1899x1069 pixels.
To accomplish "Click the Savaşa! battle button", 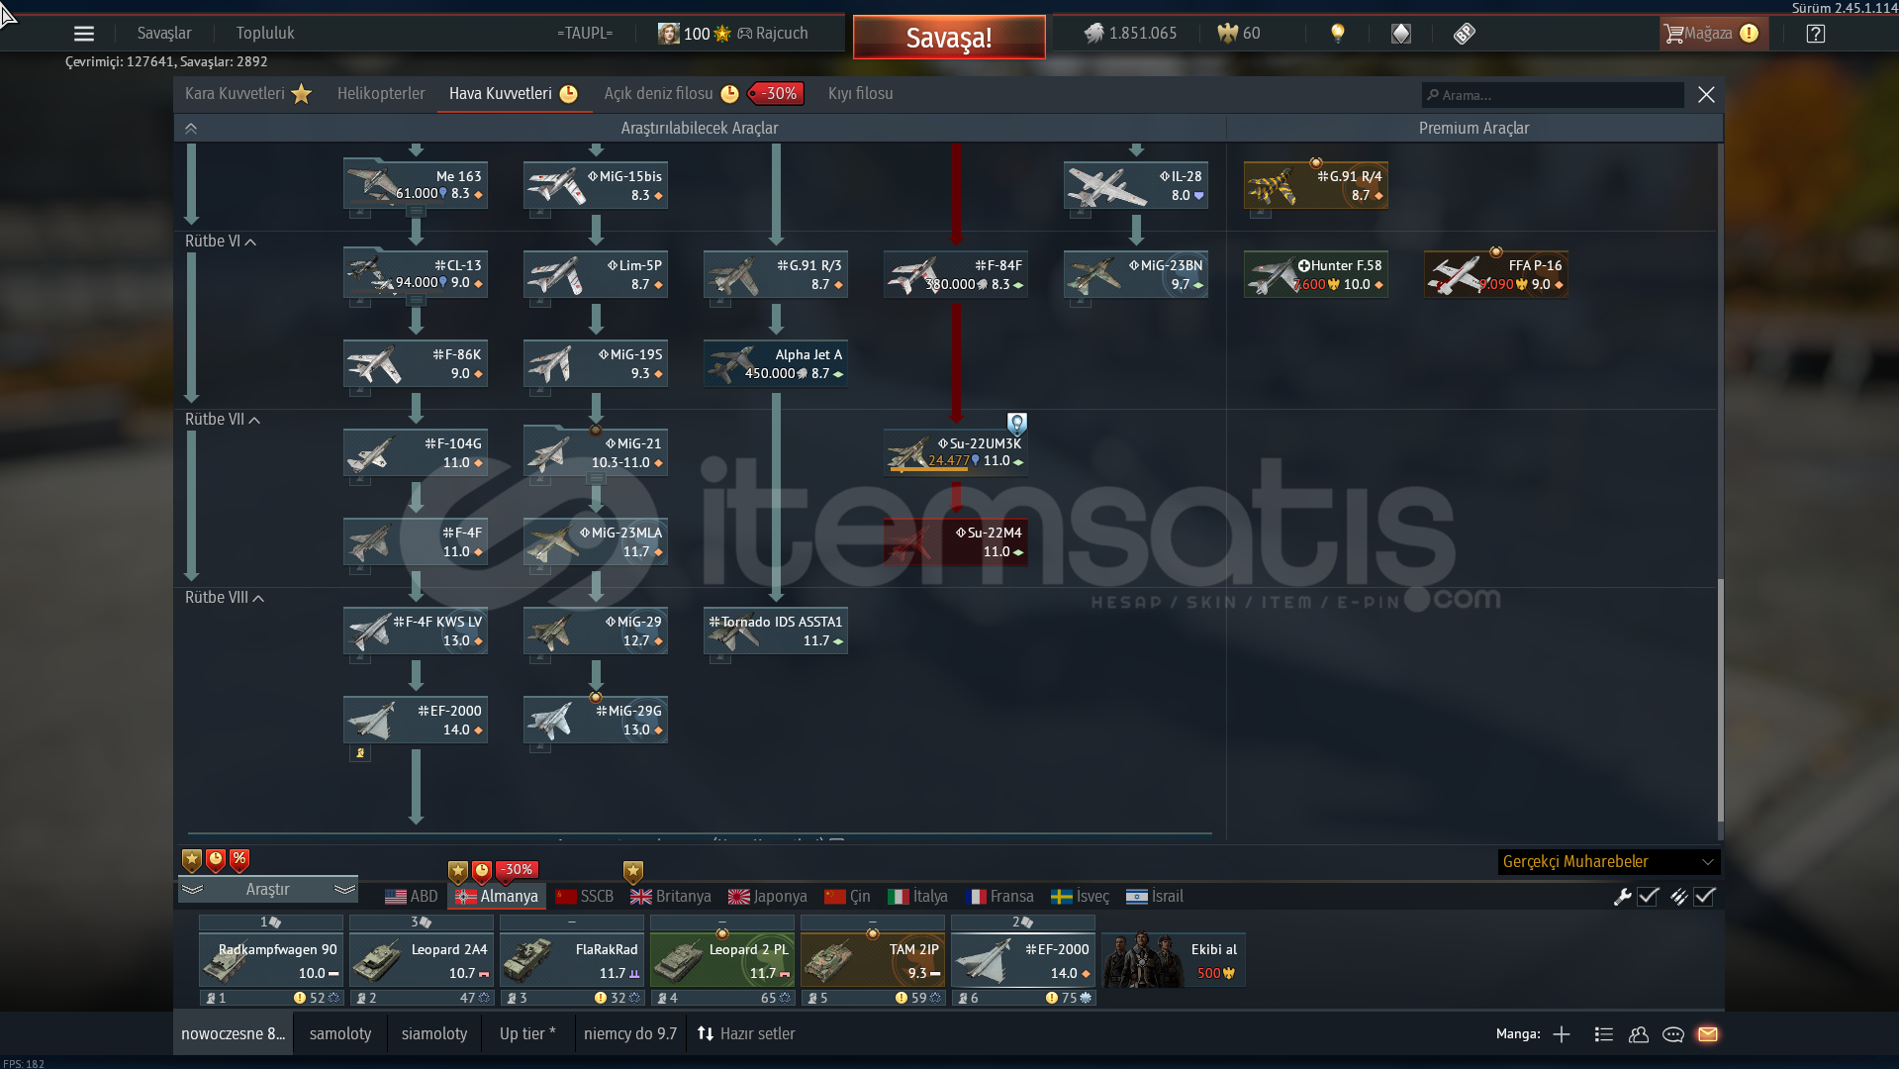I will [949, 38].
